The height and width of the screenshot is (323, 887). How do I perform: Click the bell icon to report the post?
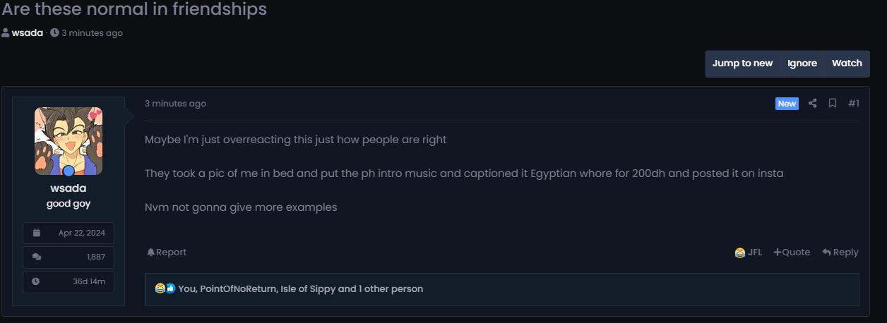pyautogui.click(x=150, y=252)
